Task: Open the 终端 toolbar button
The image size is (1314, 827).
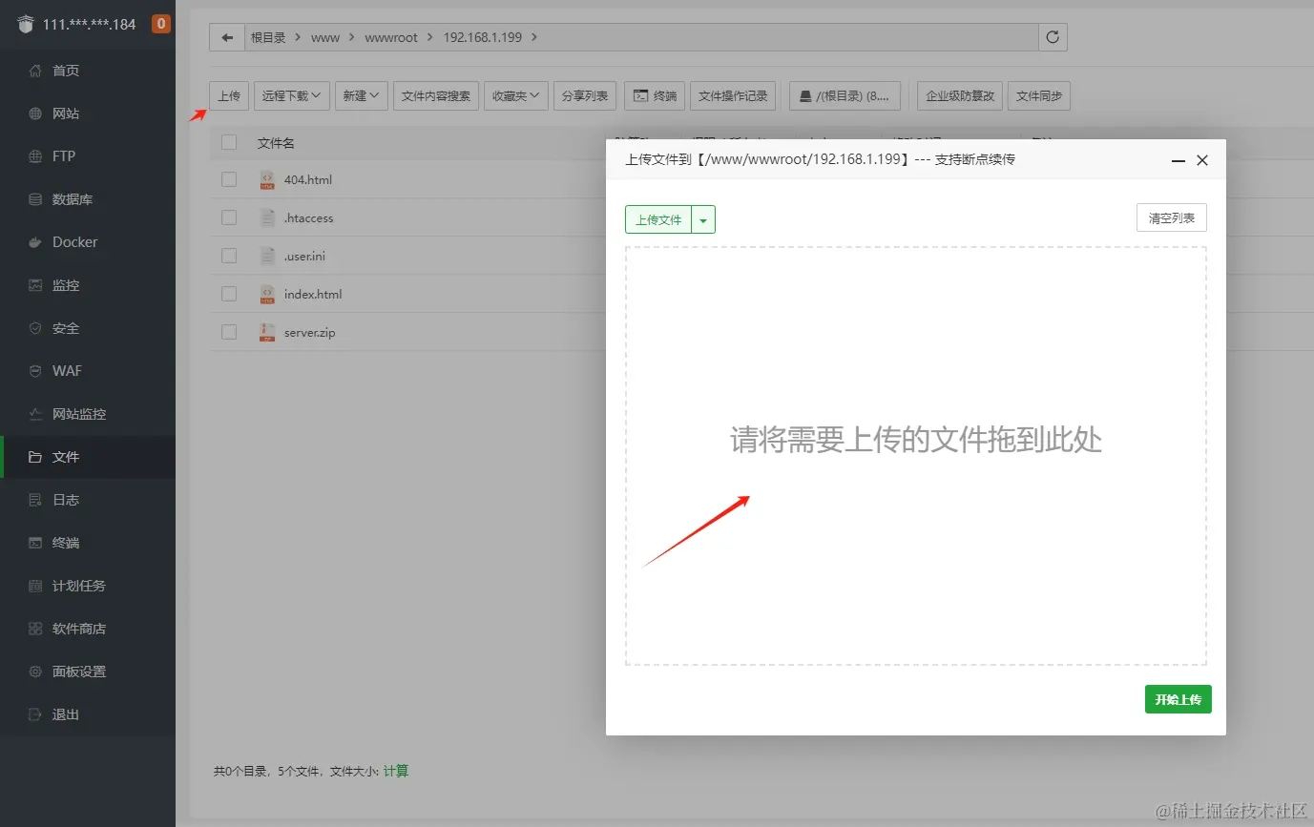Action: (655, 95)
